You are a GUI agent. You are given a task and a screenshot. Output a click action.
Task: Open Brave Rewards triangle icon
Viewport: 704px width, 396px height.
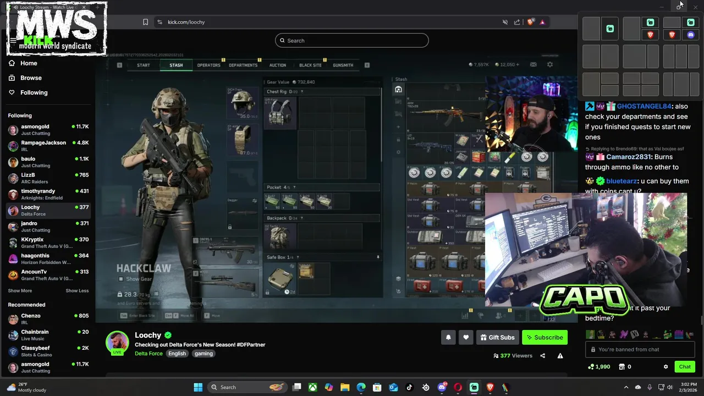pyautogui.click(x=542, y=22)
